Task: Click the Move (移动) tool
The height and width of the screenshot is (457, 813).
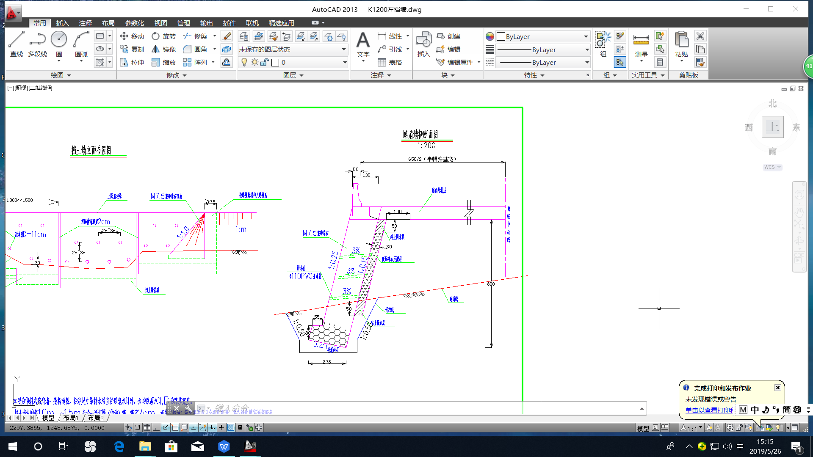Action: 132,36
